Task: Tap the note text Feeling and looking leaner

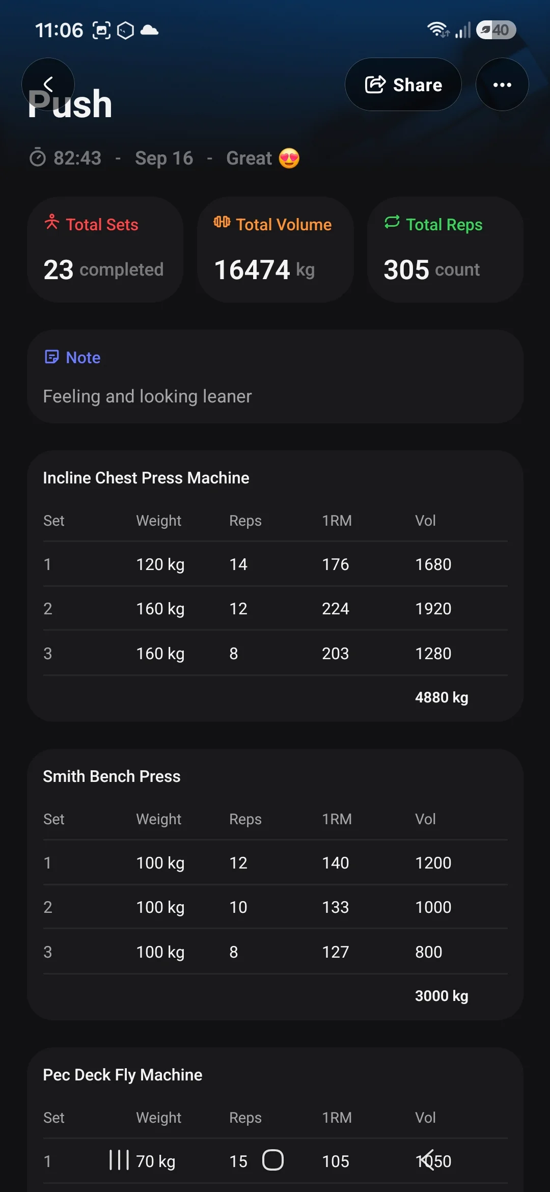Action: (x=147, y=396)
